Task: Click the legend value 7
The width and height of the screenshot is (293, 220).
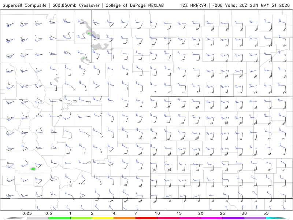Action: click(136, 213)
